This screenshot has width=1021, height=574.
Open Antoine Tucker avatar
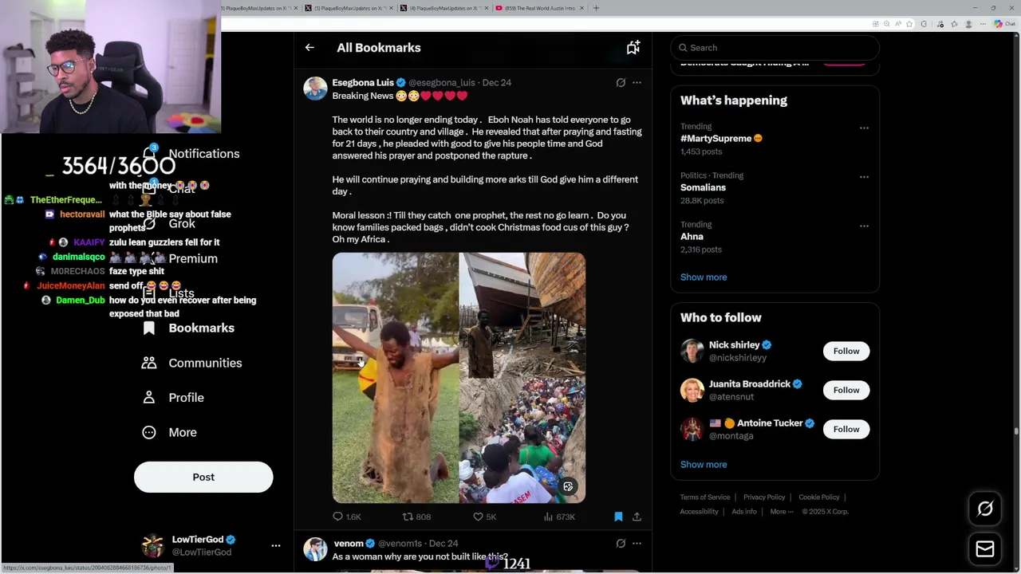coord(692,429)
